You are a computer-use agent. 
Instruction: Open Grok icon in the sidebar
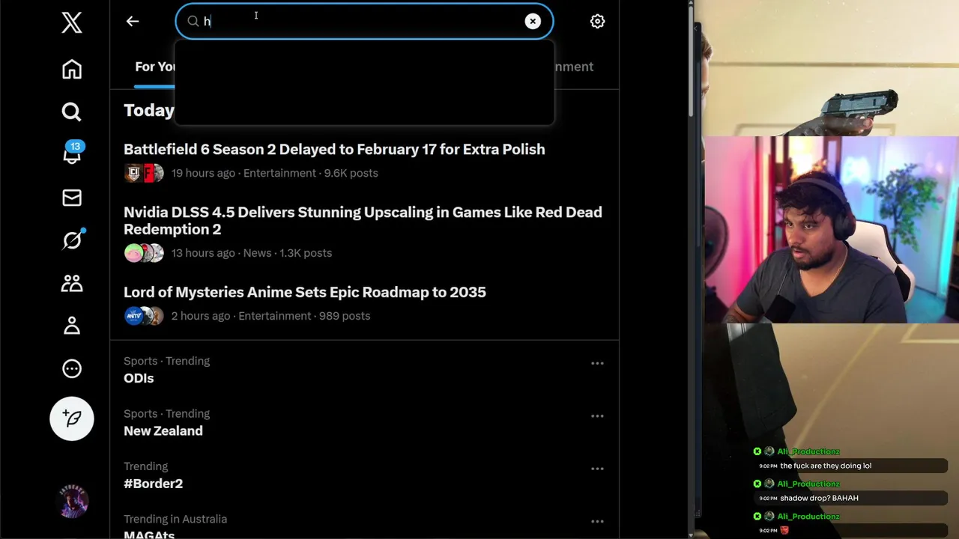tap(73, 240)
